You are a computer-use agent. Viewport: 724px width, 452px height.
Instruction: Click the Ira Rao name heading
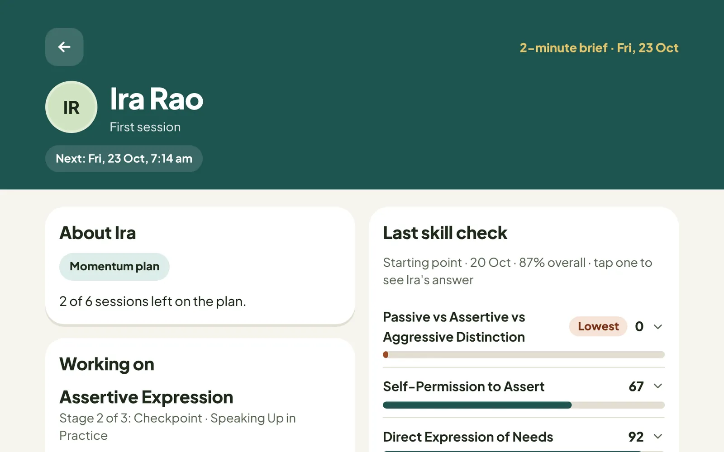point(157,99)
